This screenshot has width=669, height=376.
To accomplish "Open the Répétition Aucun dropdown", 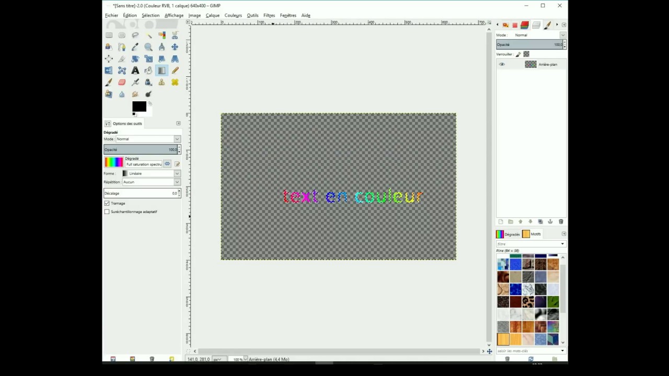I will 151,182.
